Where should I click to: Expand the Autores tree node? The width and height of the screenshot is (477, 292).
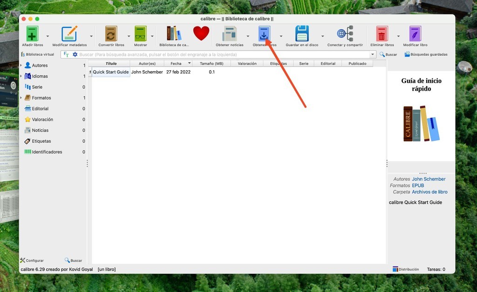(21, 65)
